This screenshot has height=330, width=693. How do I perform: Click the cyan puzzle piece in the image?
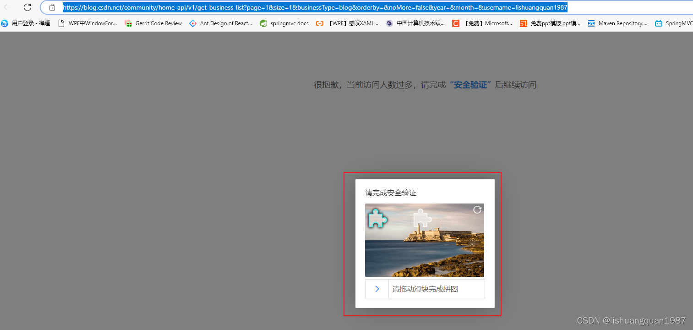pos(377,219)
